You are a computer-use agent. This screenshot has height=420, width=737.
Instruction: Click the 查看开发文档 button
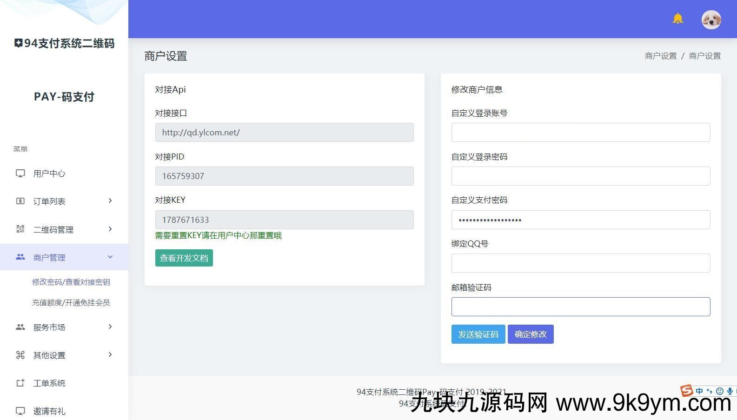click(184, 258)
